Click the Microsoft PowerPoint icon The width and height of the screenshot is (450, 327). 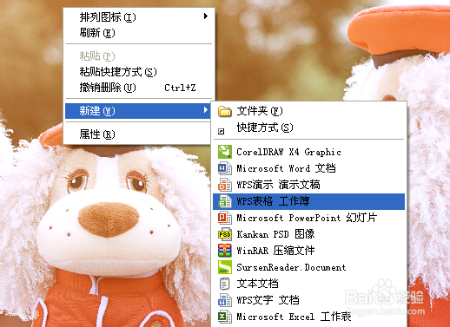click(x=225, y=218)
